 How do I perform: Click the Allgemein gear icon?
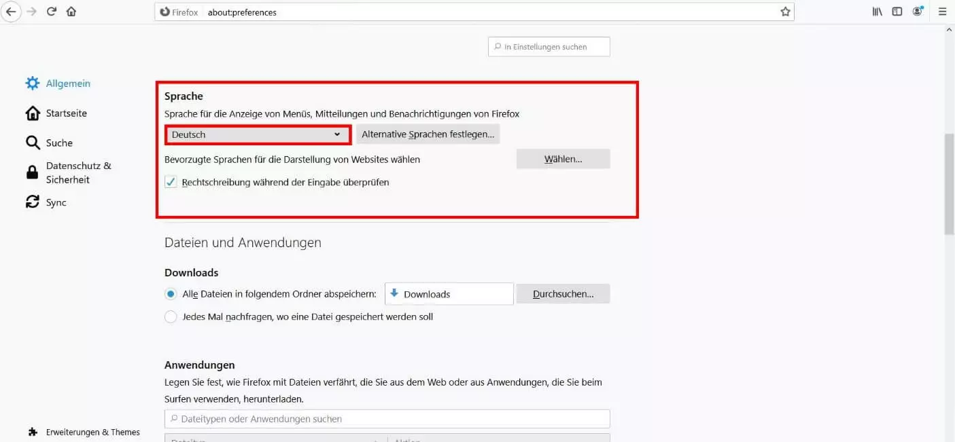pos(33,84)
